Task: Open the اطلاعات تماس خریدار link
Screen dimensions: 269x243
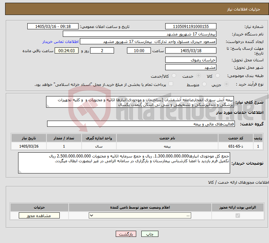Action: click(60, 42)
